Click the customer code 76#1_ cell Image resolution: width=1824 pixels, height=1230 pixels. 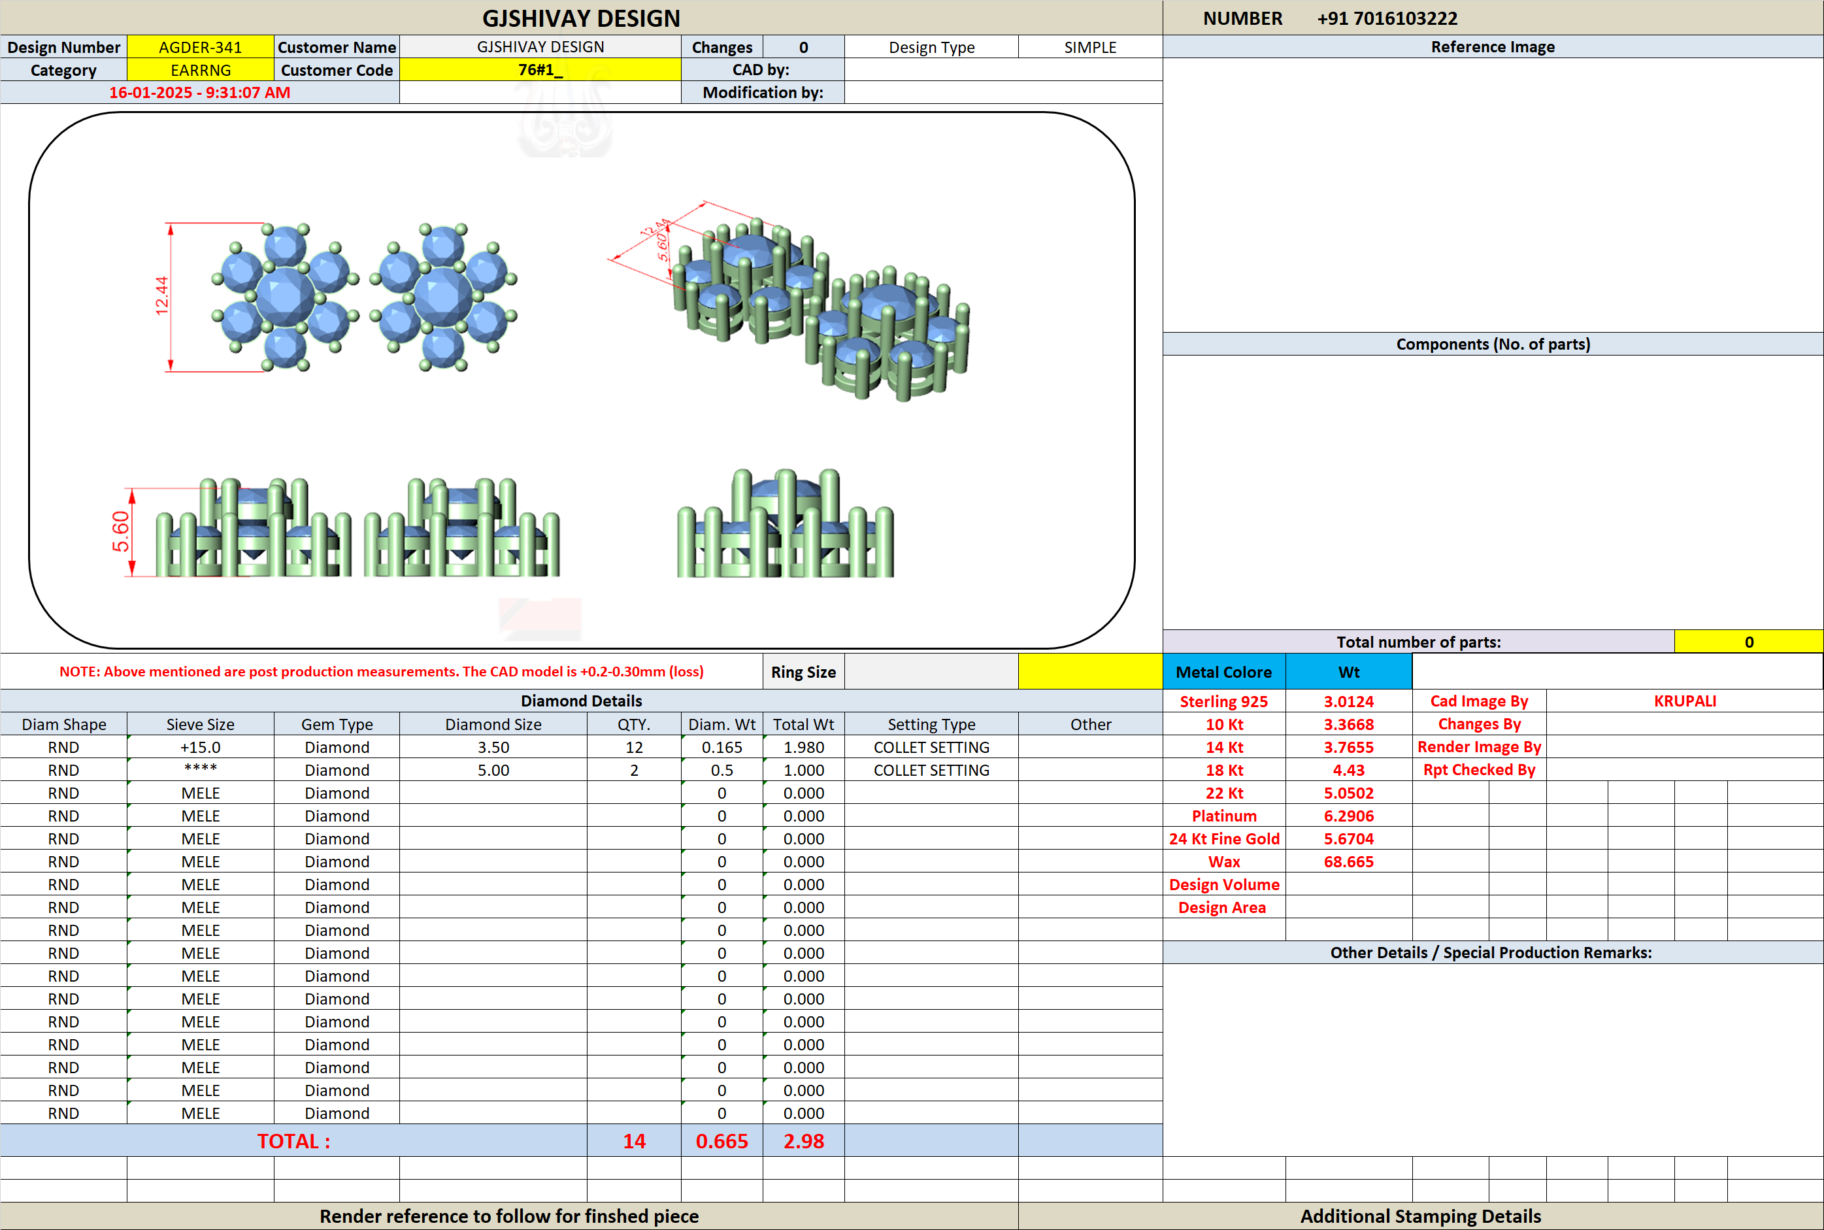pos(540,70)
